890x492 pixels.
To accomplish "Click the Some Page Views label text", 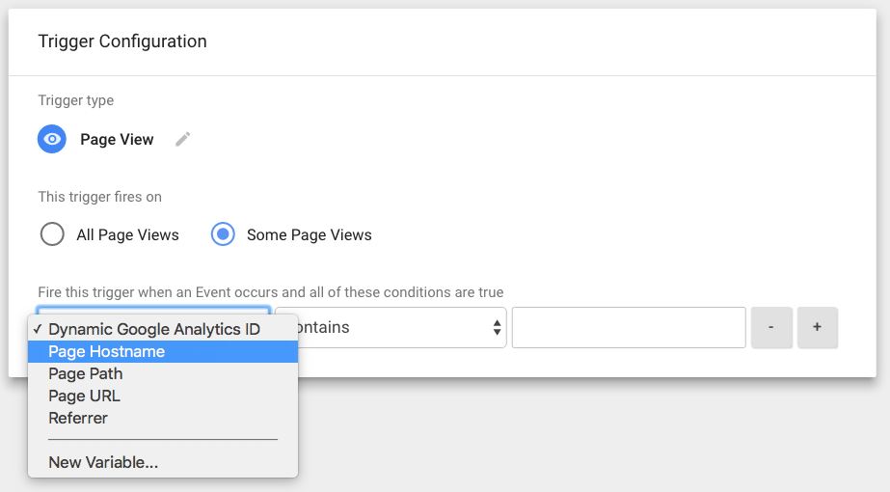I will (x=309, y=234).
